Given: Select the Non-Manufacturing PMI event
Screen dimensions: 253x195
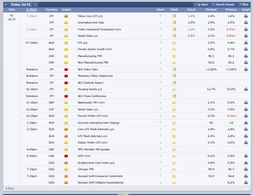Looking at the screenshot, I should click(93, 62).
